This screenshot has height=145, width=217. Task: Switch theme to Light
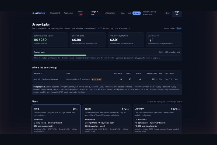pyautogui.click(x=123, y=13)
